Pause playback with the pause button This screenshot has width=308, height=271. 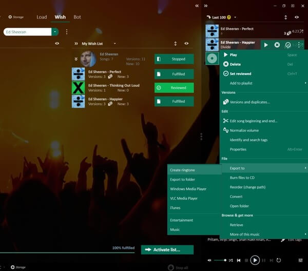[264, 260]
